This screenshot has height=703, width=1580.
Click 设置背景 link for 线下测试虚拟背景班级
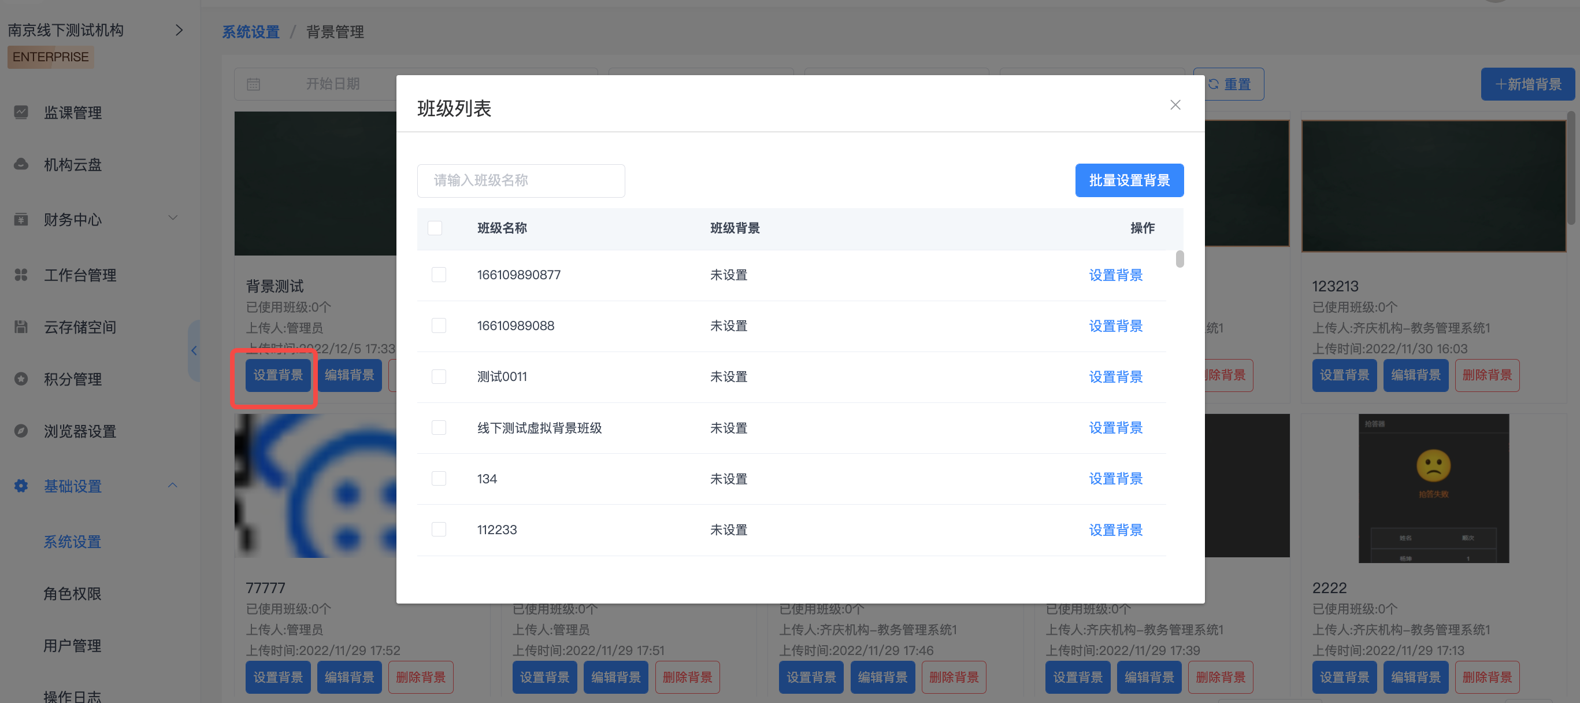[1115, 428]
